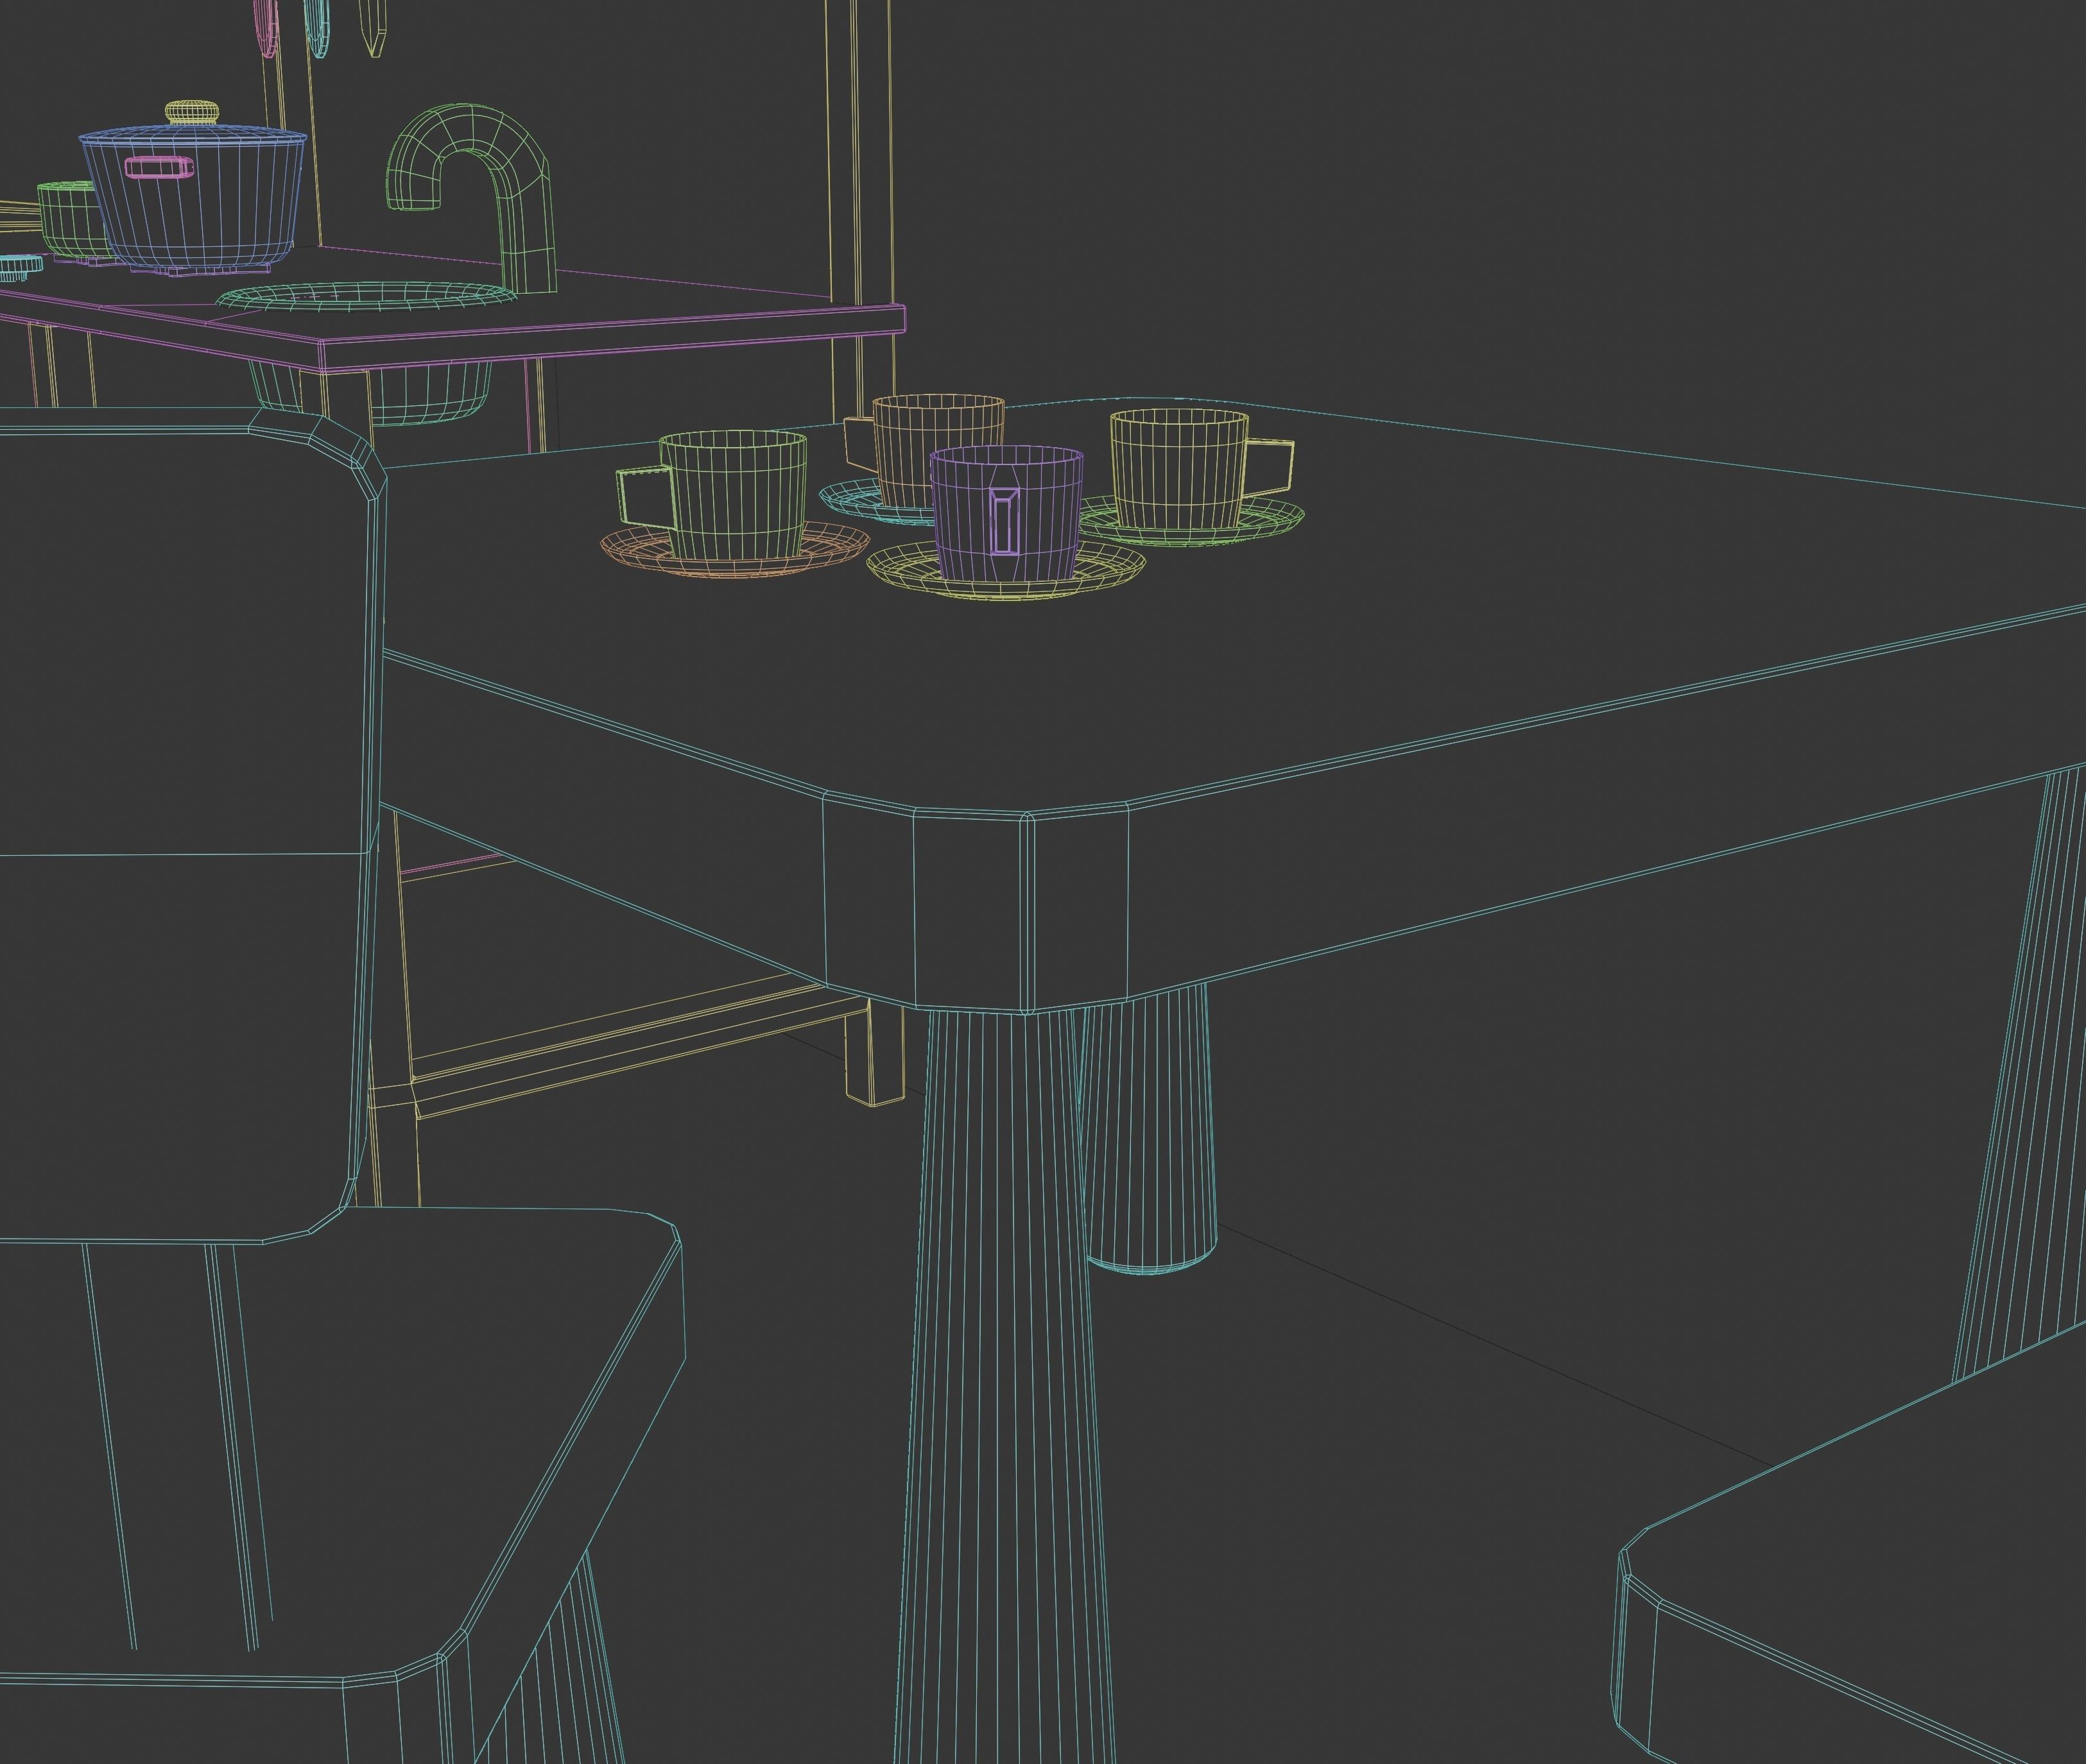Select the front tapered table leg

point(1006,1385)
